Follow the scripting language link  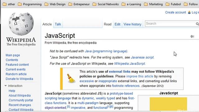[58, 98]
